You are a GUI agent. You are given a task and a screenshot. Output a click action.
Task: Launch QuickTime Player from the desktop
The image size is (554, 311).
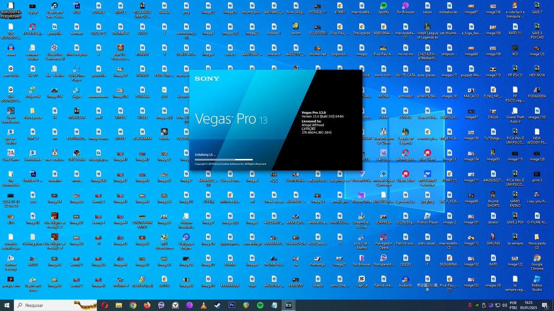pos(77,72)
